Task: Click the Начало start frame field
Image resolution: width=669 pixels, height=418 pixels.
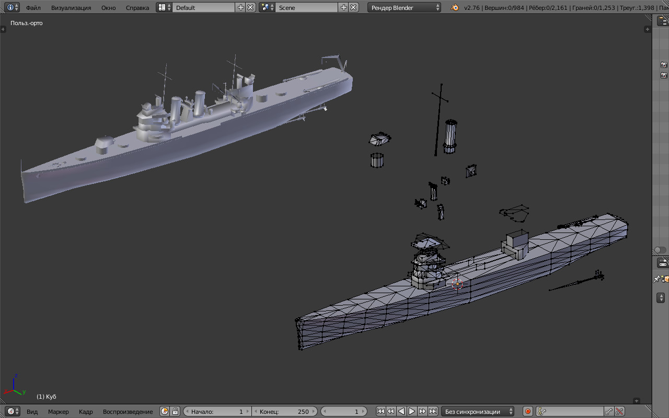Action: pyautogui.click(x=217, y=412)
